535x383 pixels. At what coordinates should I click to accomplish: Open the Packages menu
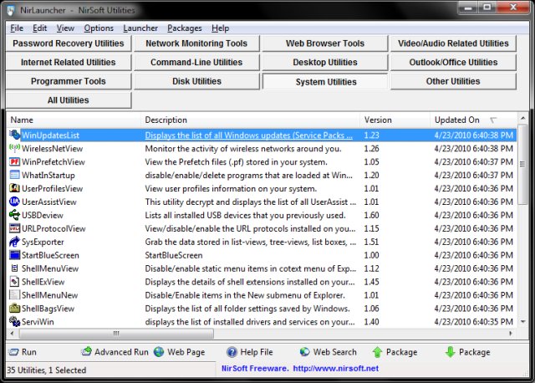click(184, 28)
